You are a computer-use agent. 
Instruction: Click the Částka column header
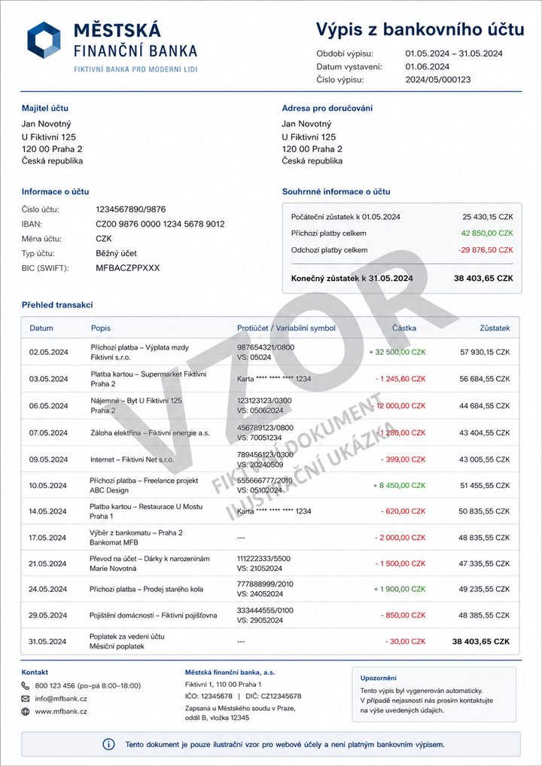[403, 328]
